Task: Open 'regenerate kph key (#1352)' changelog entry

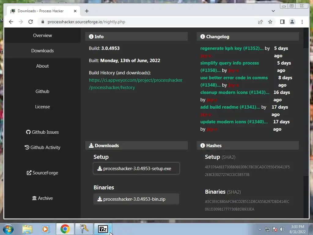Action: click(232, 48)
